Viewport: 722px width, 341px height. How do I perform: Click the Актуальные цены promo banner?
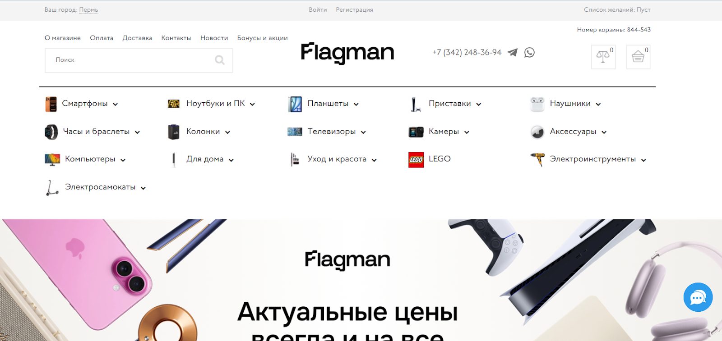click(361, 280)
